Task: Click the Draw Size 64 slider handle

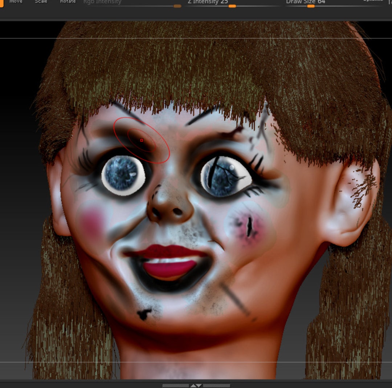Action: point(311,6)
